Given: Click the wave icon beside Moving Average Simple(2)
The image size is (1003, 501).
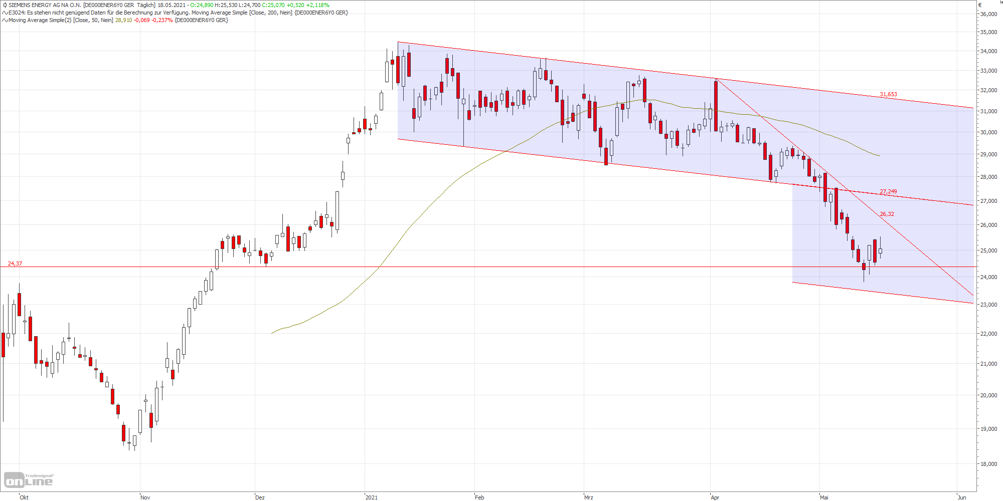Looking at the screenshot, I should [x=5, y=21].
